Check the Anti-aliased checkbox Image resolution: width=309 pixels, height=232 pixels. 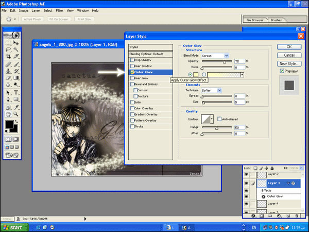pos(219,119)
